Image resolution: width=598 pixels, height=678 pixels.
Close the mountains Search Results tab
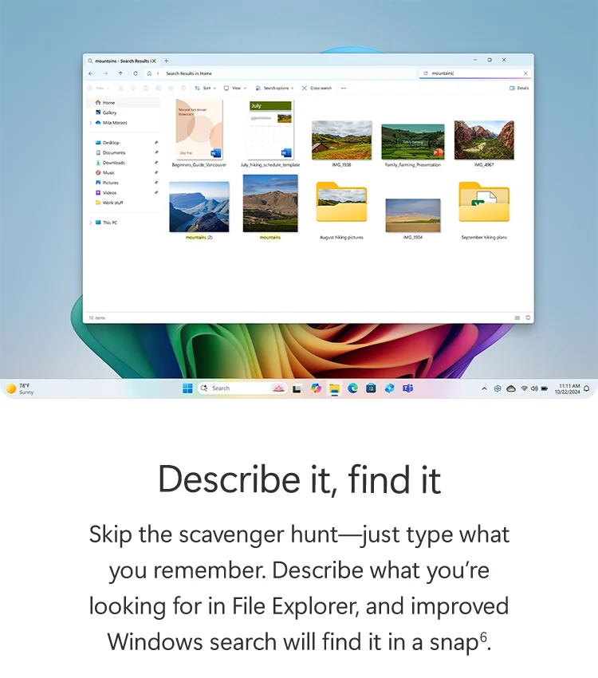pos(154,61)
